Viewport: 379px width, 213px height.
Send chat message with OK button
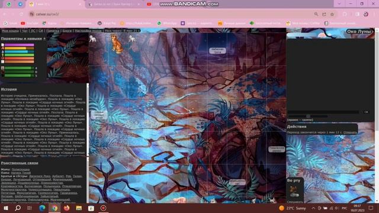click(x=366, y=112)
